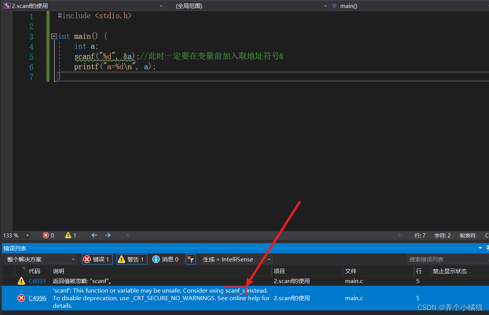Click the error count indicator showing 0
Screen dimensions: 489x315
pos(48,235)
